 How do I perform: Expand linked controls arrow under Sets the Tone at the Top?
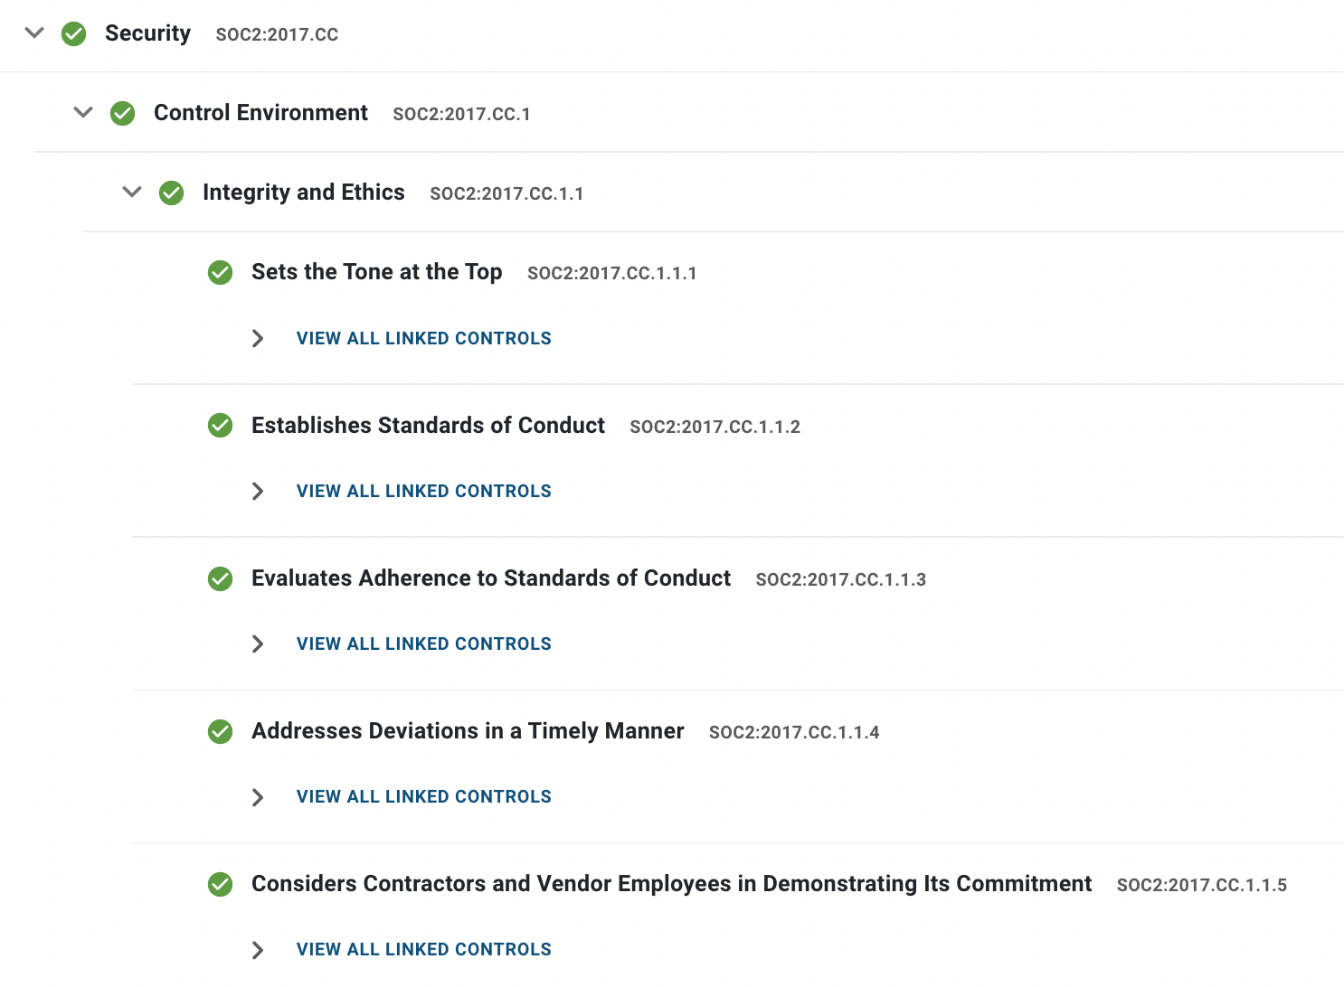tap(258, 338)
